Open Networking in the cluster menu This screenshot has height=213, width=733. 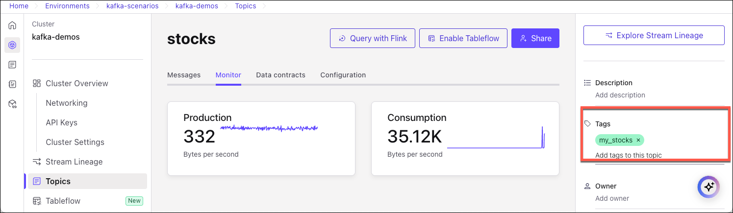coord(67,103)
